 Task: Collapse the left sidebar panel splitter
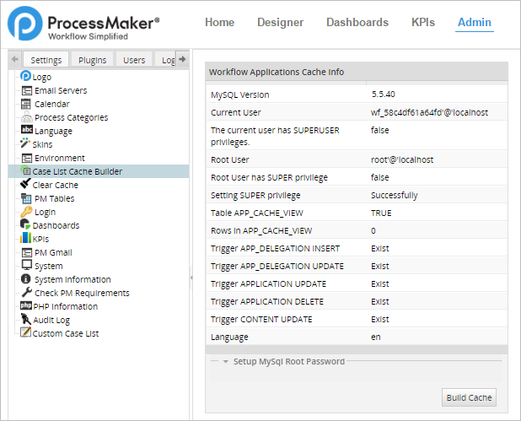[x=191, y=277]
